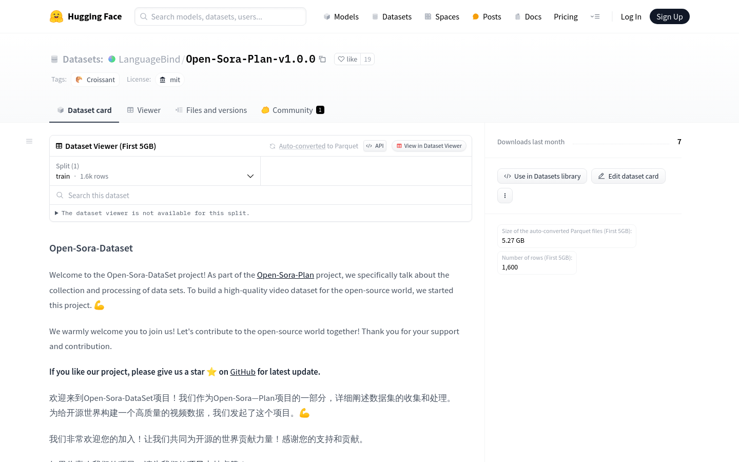
Task: Click Use in Datasets library button
Action: pos(542,176)
